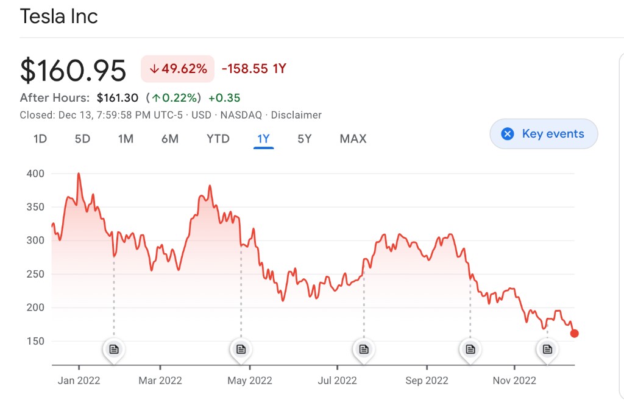Open the Disclaimer link
Viewport: 624px width, 400px height.
click(x=296, y=115)
